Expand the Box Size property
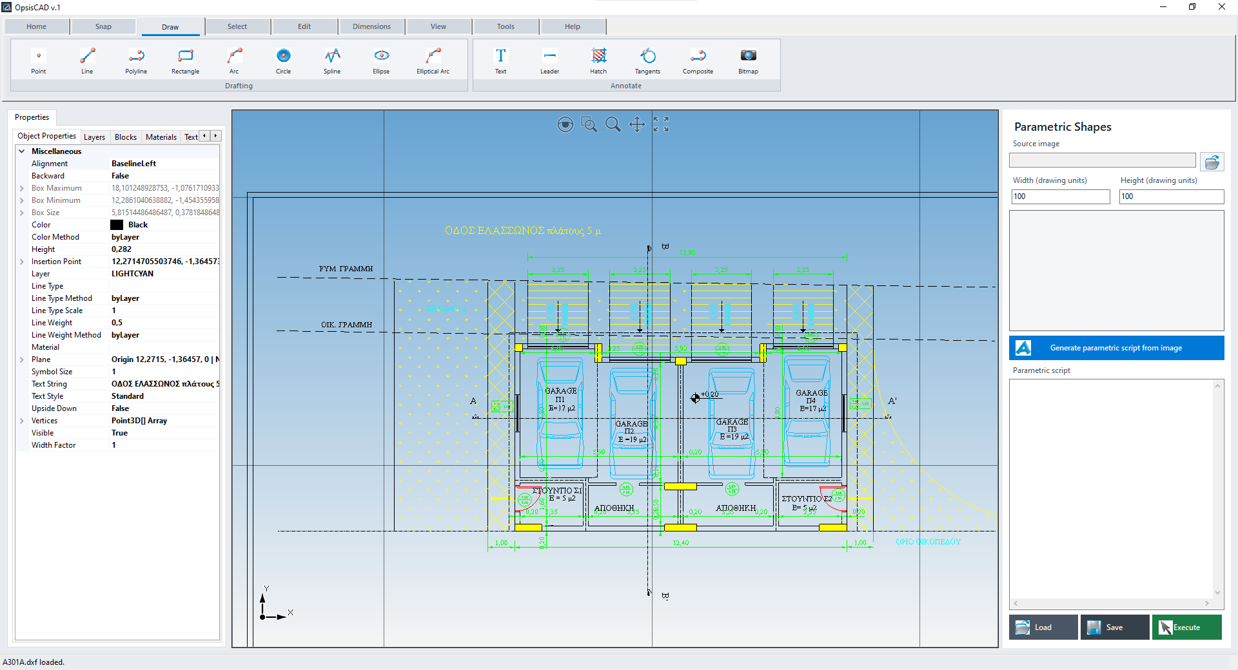This screenshot has height=670, width=1238. [x=21, y=213]
